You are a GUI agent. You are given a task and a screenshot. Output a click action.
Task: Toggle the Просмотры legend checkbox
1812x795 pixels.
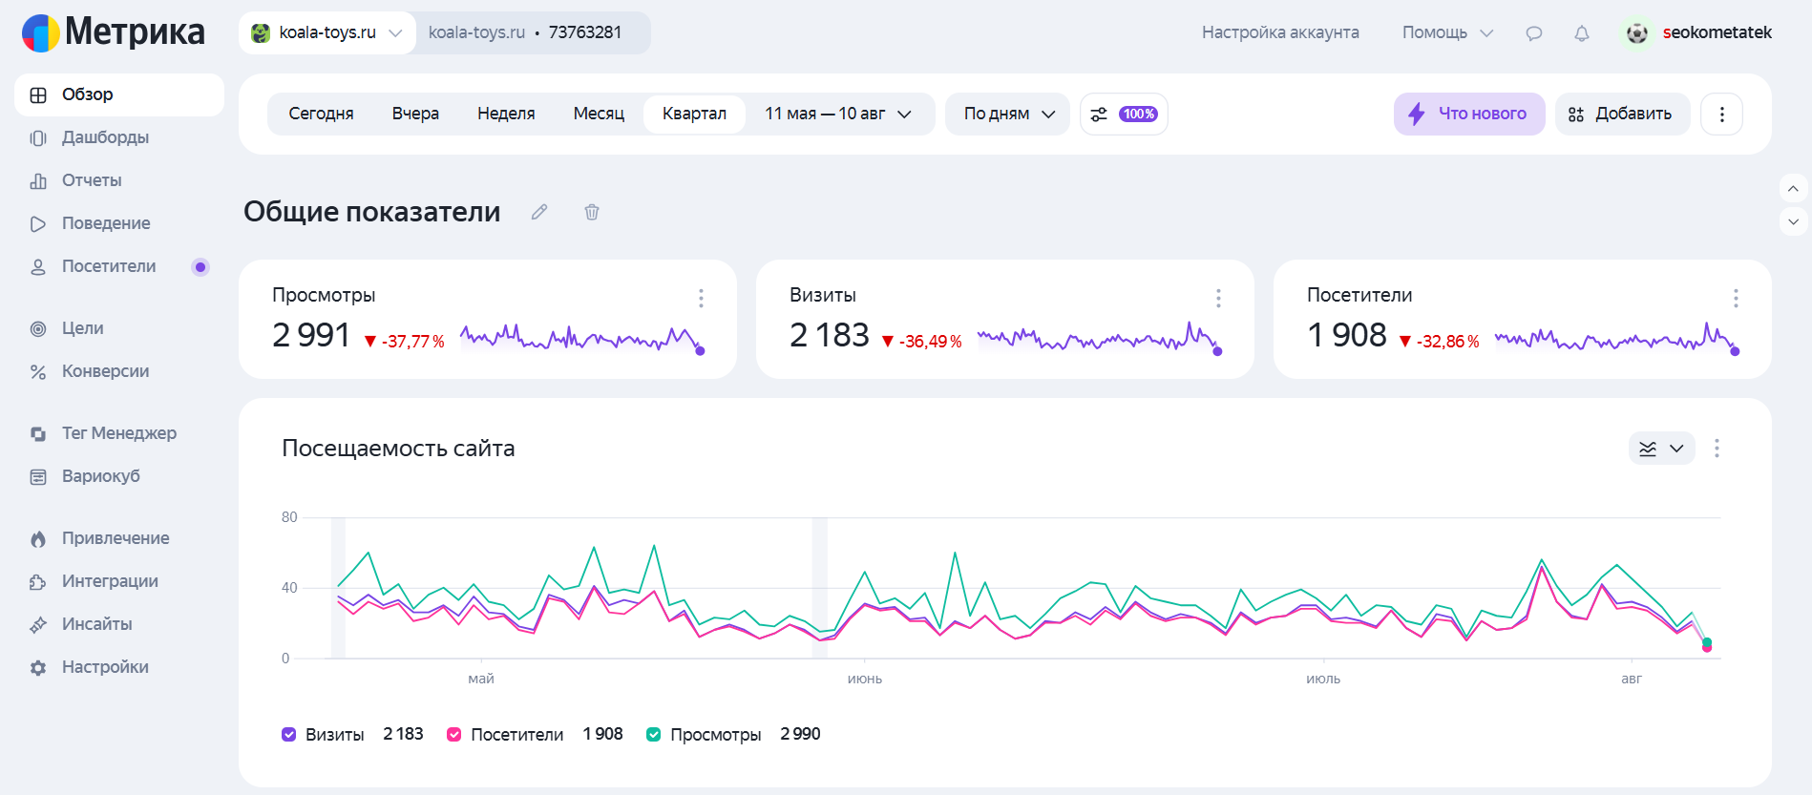(654, 735)
